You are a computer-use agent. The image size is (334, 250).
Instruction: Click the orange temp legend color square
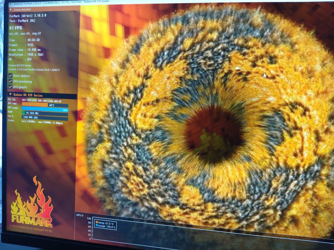[x=97, y=222]
